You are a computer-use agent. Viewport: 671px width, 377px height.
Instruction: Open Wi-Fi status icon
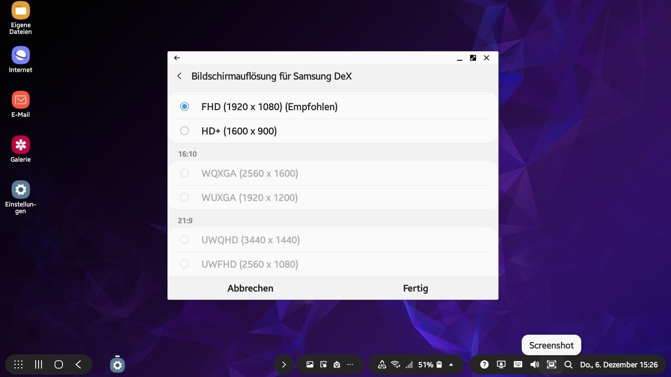tap(395, 364)
